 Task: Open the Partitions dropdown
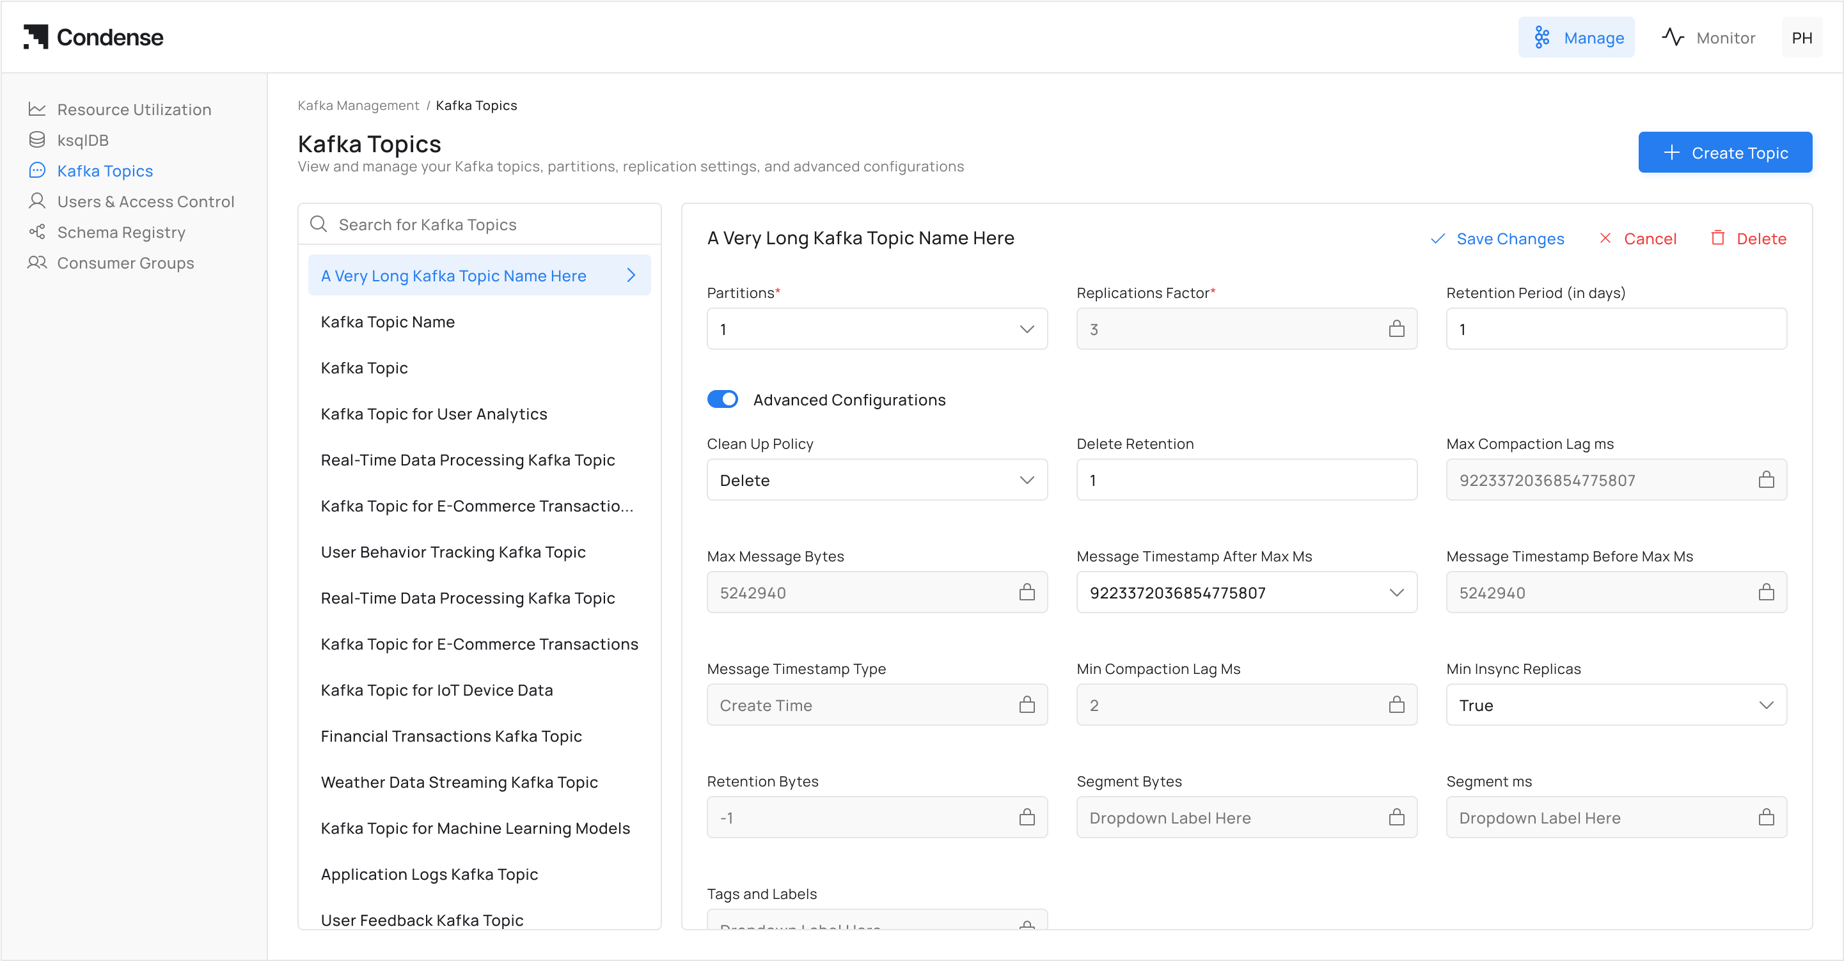pyautogui.click(x=877, y=329)
